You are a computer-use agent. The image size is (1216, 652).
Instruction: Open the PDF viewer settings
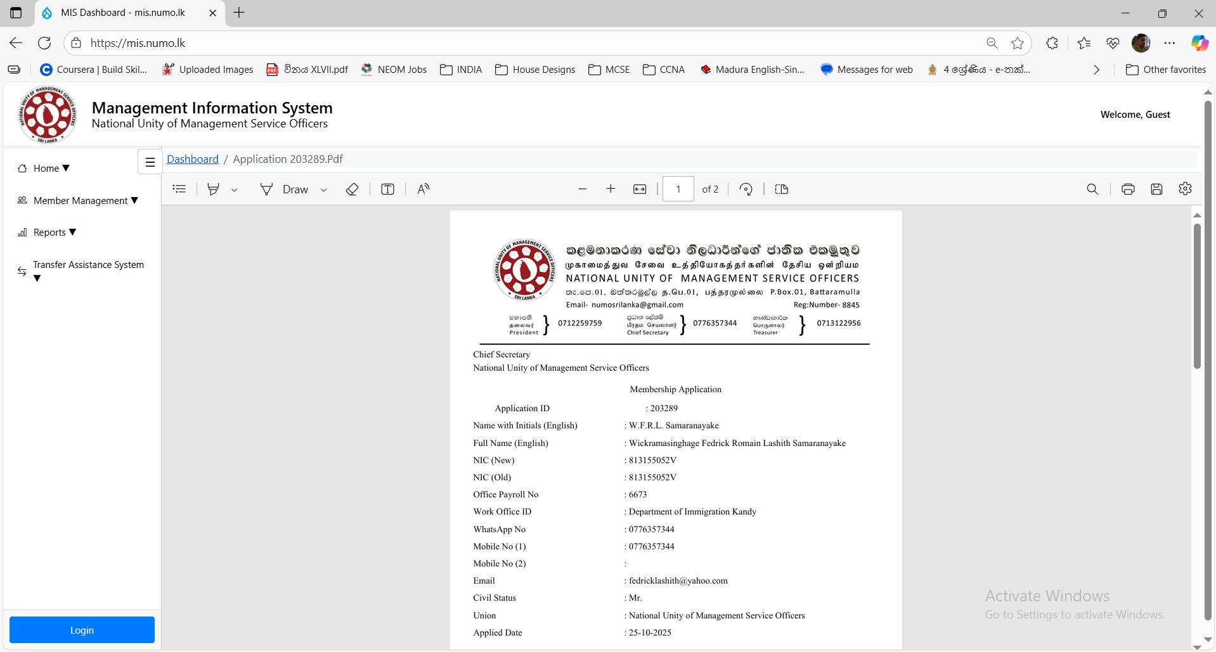tap(1185, 189)
